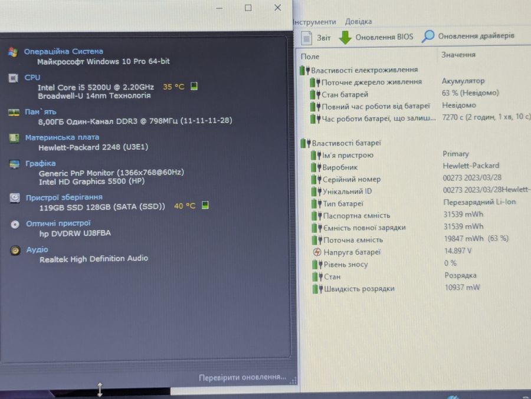
Task: Select the Тип батареї row
Action: tap(421, 203)
